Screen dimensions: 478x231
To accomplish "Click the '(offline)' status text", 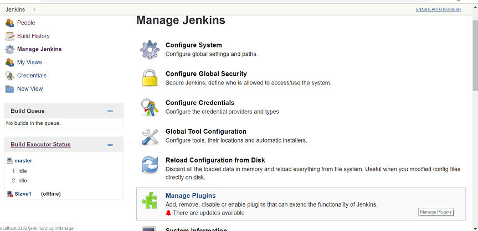I will 51,194.
